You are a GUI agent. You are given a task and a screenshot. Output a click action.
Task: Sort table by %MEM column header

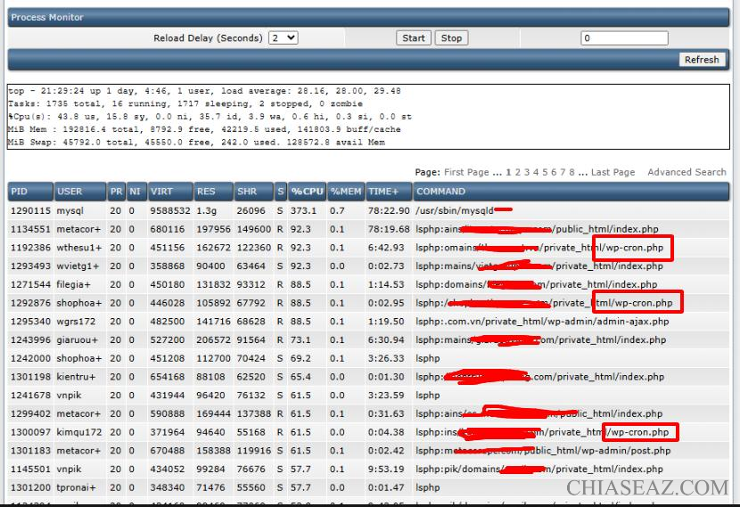point(345,191)
